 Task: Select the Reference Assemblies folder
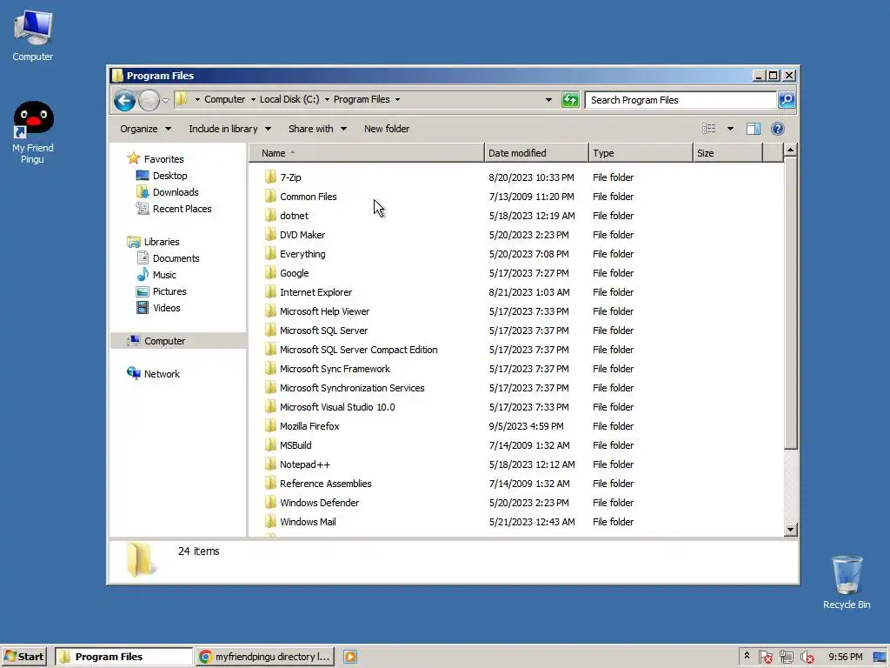point(325,484)
